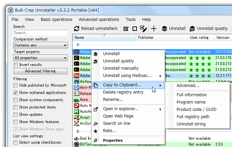Choose Full information in Copy submenu
Screen dimensions: 232x147
tap(192, 95)
